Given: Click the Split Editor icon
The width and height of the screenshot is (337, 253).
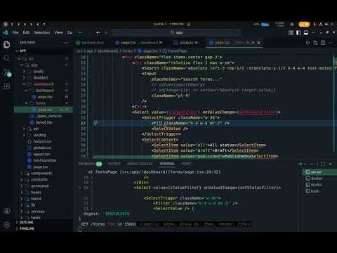Looking at the screenshot, I should coord(323,42).
